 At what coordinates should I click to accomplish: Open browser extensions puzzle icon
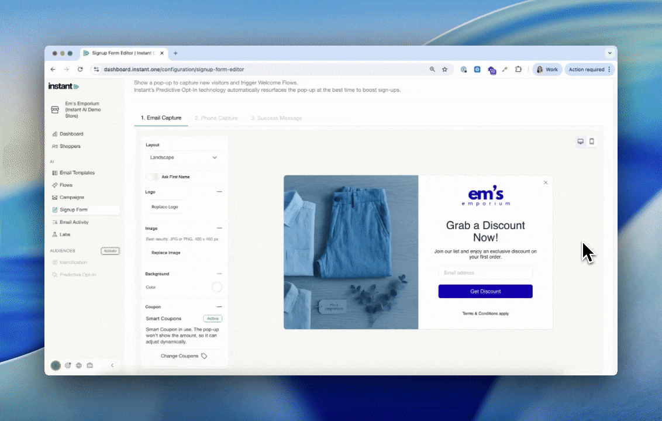[x=518, y=69]
